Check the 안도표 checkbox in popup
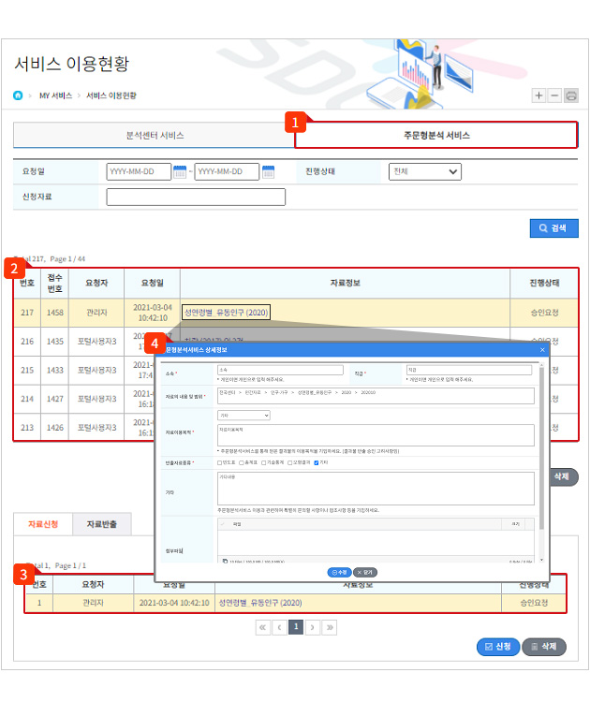The height and width of the screenshot is (702, 590). tap(219, 462)
